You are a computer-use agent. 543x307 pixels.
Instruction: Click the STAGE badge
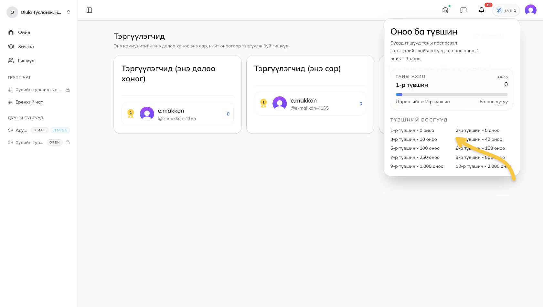[x=40, y=130]
